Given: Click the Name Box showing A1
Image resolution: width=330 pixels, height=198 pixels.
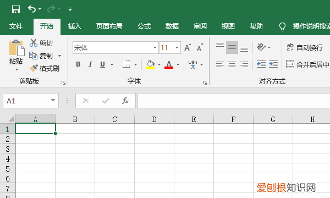Looking at the screenshot, I should (31, 101).
